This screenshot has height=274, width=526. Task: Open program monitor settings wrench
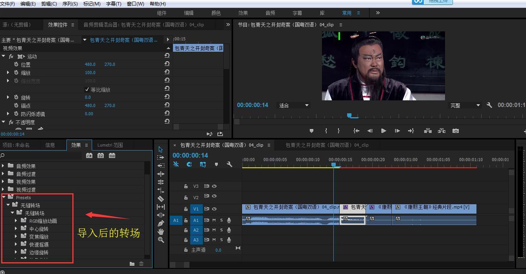tap(489, 105)
